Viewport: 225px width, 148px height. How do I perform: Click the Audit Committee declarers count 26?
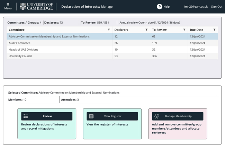click(116, 43)
